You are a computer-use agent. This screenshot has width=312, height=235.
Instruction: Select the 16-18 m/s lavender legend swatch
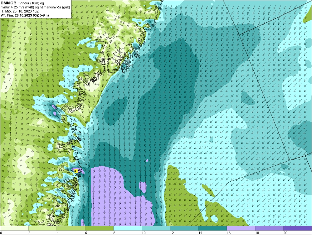point(241,228)
